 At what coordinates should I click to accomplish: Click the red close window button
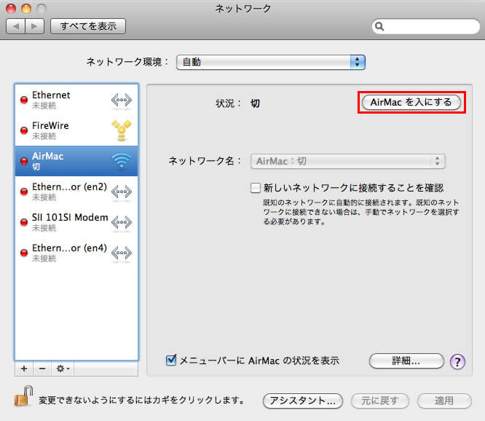(11, 8)
